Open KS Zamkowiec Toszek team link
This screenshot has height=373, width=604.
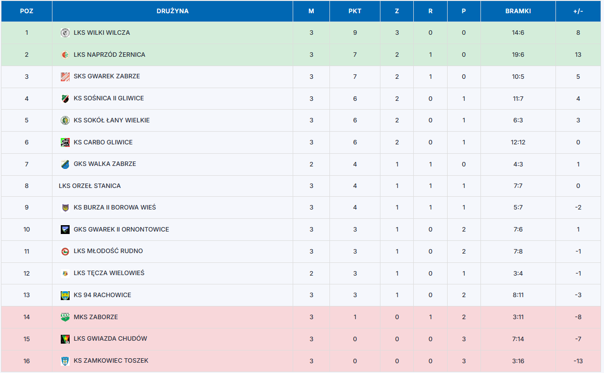click(111, 361)
